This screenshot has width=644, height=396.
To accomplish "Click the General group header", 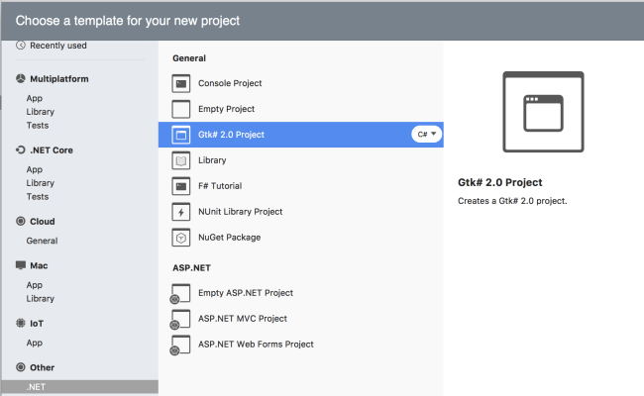I will (189, 58).
